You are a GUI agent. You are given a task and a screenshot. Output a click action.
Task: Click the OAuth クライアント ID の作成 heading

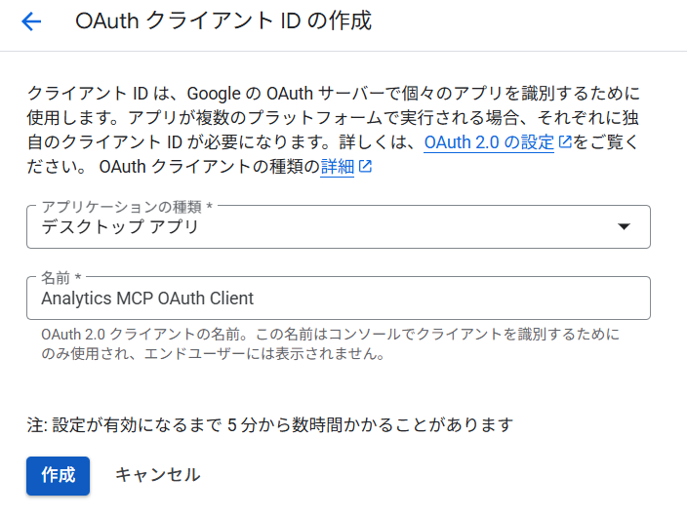click(223, 21)
